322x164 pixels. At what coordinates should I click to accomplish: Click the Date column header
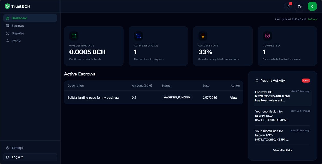pos(206,86)
